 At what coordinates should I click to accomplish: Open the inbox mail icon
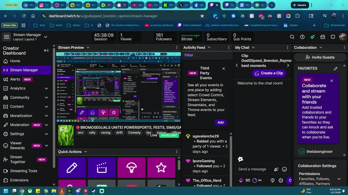click(x=323, y=37)
